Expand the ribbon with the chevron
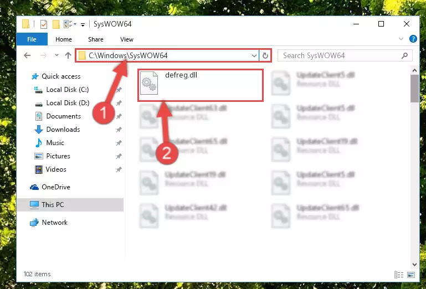Screen dimensions: 426x289 click(401, 39)
